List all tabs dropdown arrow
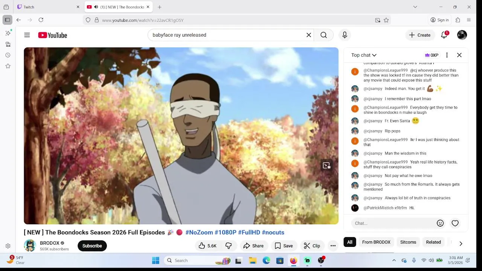 415,7
